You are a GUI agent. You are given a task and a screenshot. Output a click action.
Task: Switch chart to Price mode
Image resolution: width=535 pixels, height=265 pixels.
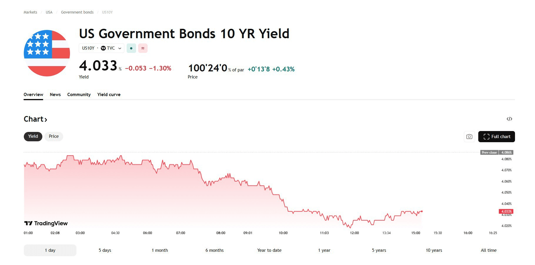pos(53,136)
